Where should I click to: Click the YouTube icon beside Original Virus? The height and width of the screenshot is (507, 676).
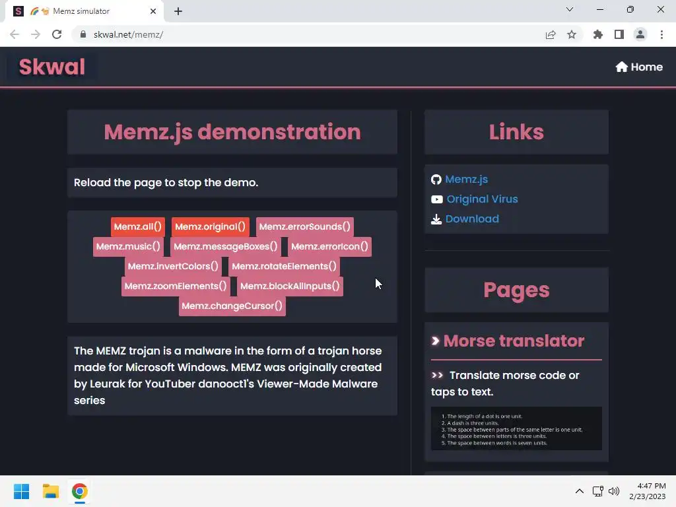pyautogui.click(x=437, y=199)
